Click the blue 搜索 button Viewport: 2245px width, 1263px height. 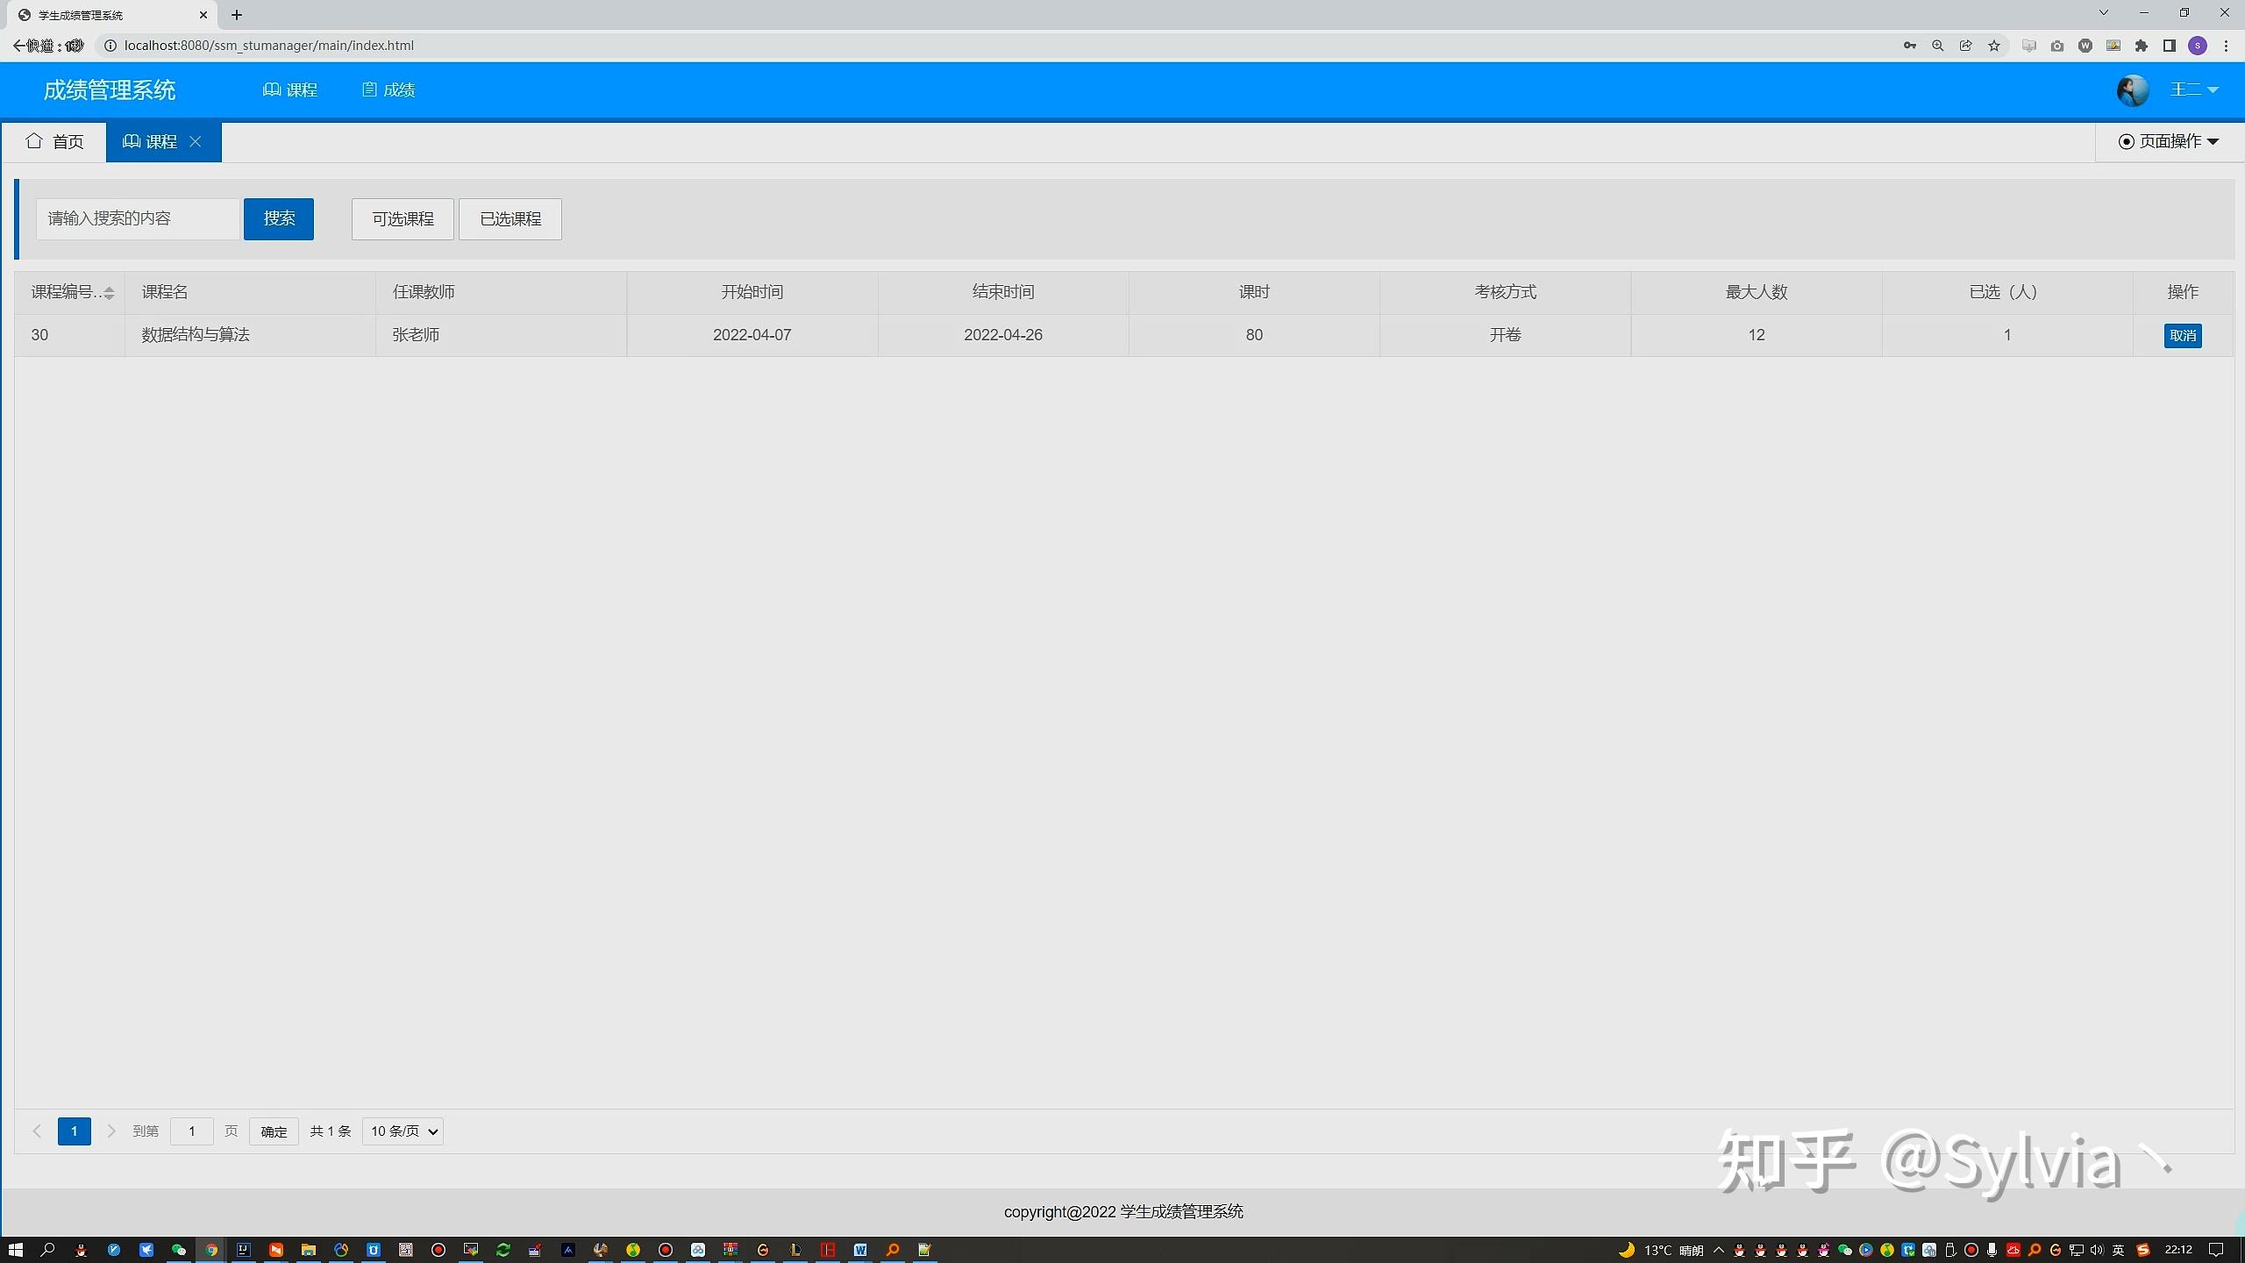point(279,218)
